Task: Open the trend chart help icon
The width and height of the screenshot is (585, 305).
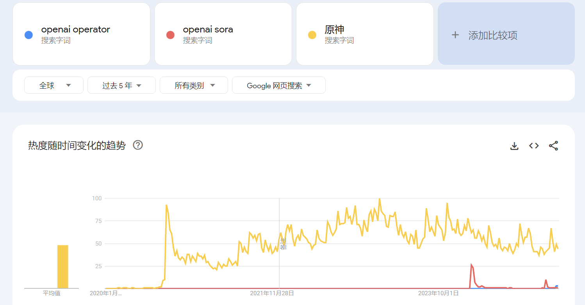Action: tap(138, 145)
